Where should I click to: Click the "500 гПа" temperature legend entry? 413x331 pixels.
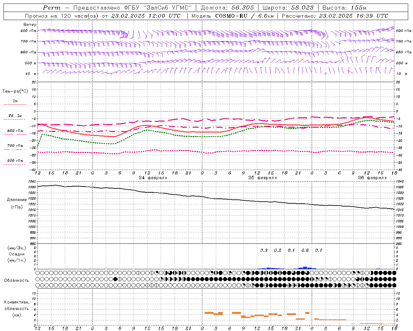coord(15,161)
